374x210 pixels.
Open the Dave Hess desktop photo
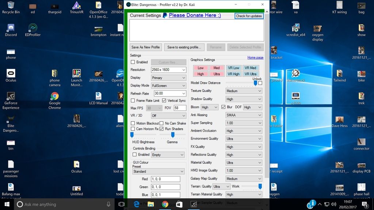pyautogui.click(x=339, y=121)
